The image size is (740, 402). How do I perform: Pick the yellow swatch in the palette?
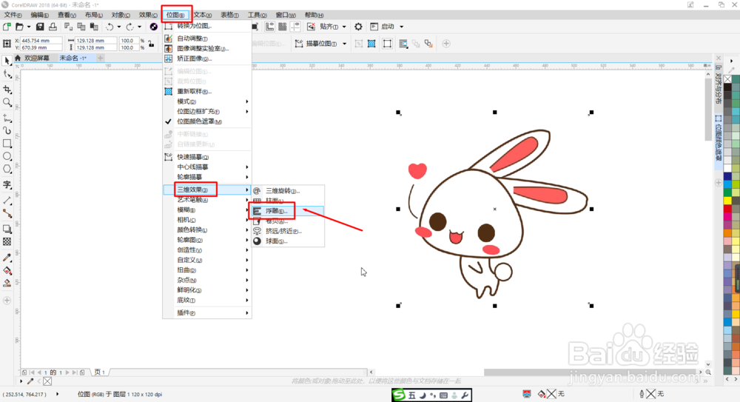point(727,201)
